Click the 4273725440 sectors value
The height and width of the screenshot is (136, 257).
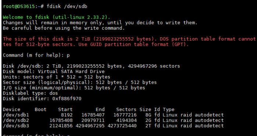pyautogui.click(x=122, y=125)
